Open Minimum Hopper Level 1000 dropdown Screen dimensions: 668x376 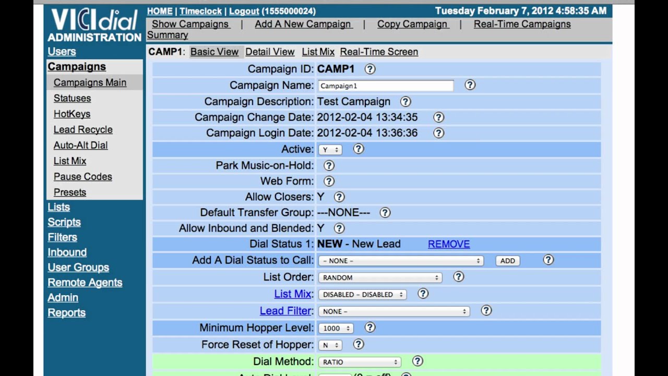coord(336,328)
